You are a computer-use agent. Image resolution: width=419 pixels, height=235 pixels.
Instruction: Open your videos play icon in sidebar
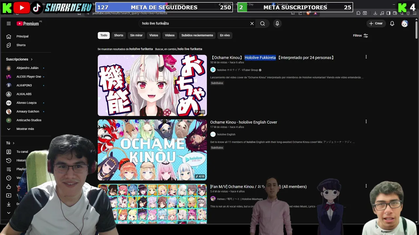click(x=9, y=195)
